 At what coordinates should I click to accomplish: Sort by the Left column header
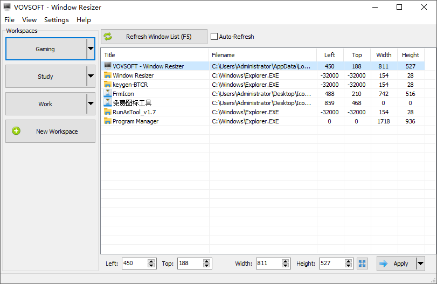[330, 55]
